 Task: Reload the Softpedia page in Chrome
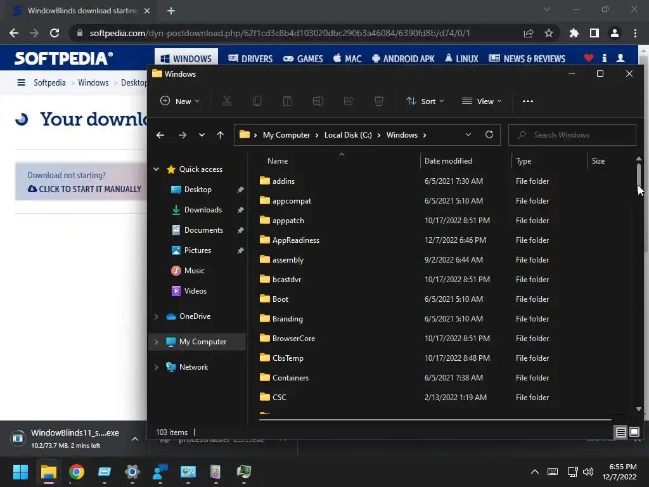pyautogui.click(x=55, y=33)
